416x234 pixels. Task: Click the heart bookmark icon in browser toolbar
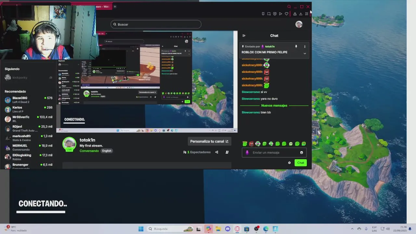(286, 14)
